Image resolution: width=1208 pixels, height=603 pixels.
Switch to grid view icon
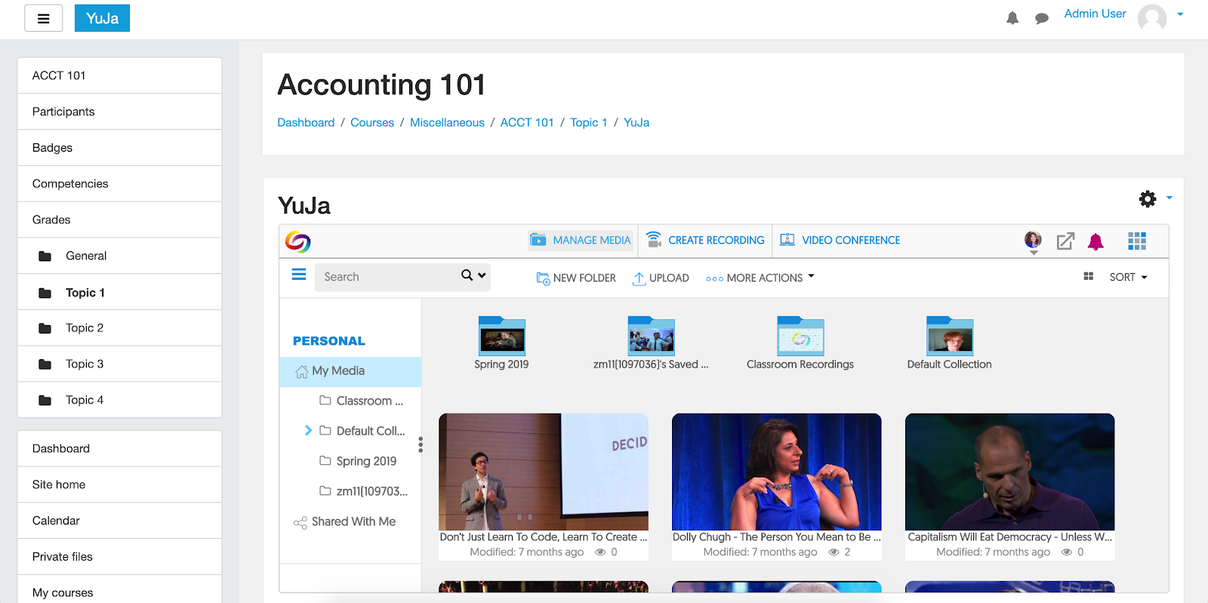pyautogui.click(x=1089, y=277)
